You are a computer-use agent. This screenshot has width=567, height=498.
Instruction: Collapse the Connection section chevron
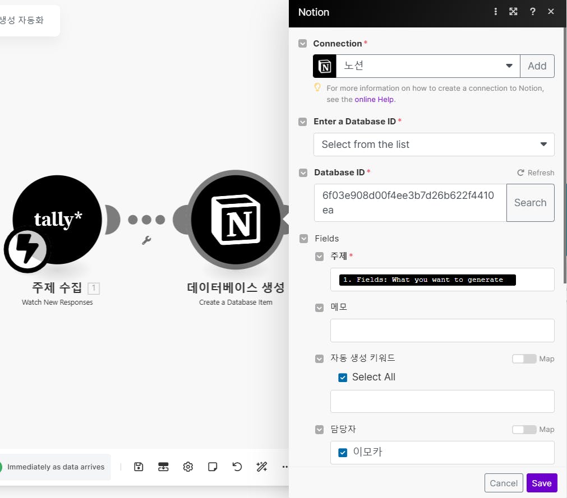(x=303, y=44)
